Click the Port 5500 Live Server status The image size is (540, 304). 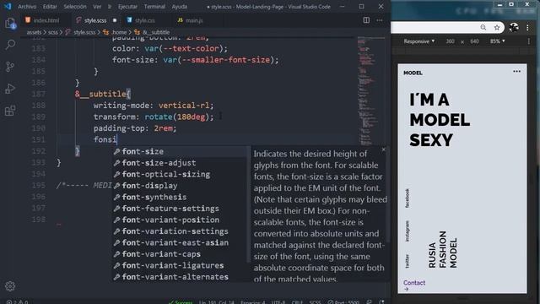[343, 301]
